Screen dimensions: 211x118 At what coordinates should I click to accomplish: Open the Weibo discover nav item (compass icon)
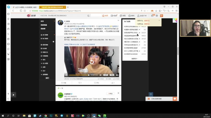[122, 16]
